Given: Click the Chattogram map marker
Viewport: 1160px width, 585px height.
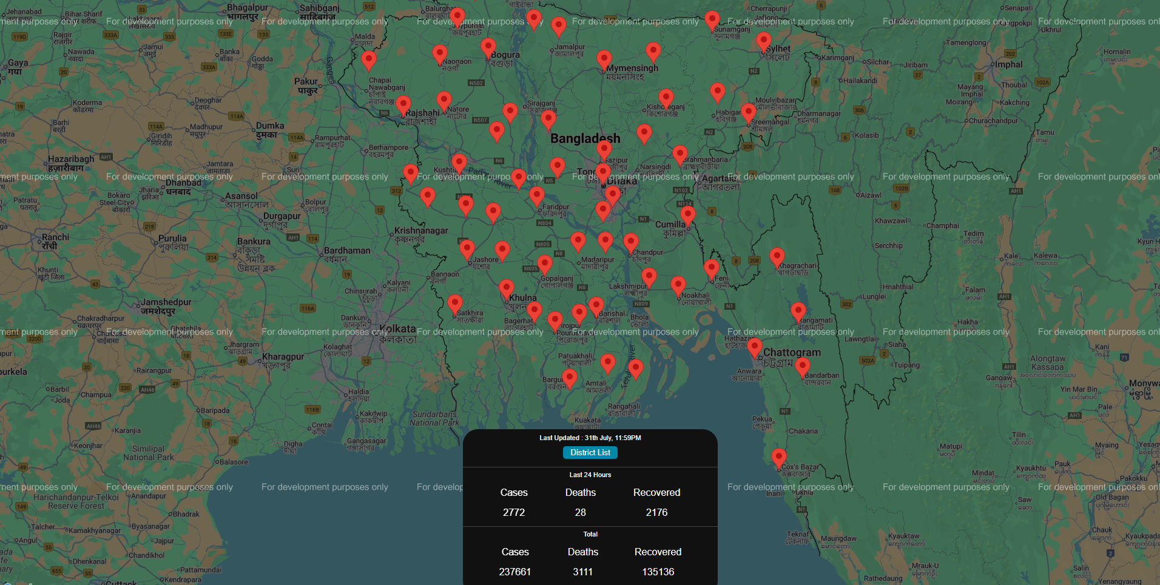Looking at the screenshot, I should point(754,347).
